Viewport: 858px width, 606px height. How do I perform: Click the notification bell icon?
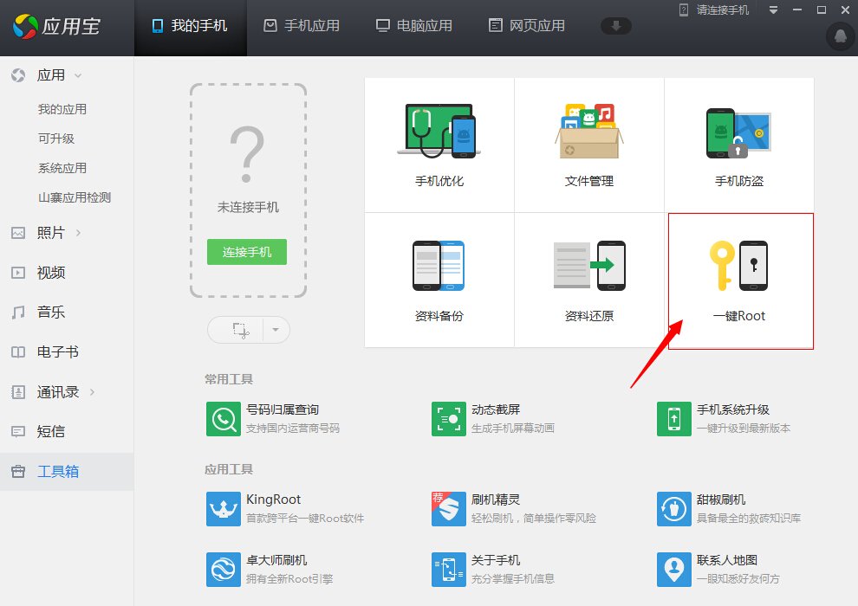(838, 37)
